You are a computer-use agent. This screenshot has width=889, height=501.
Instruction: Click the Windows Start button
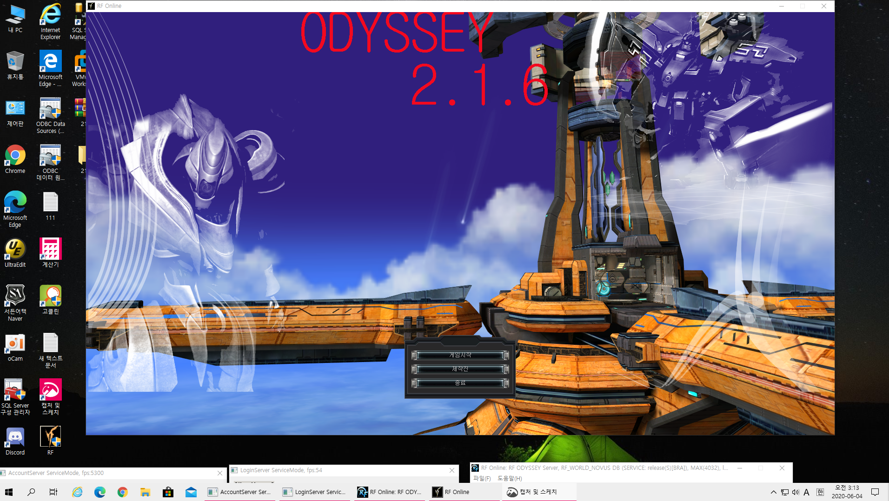9,492
